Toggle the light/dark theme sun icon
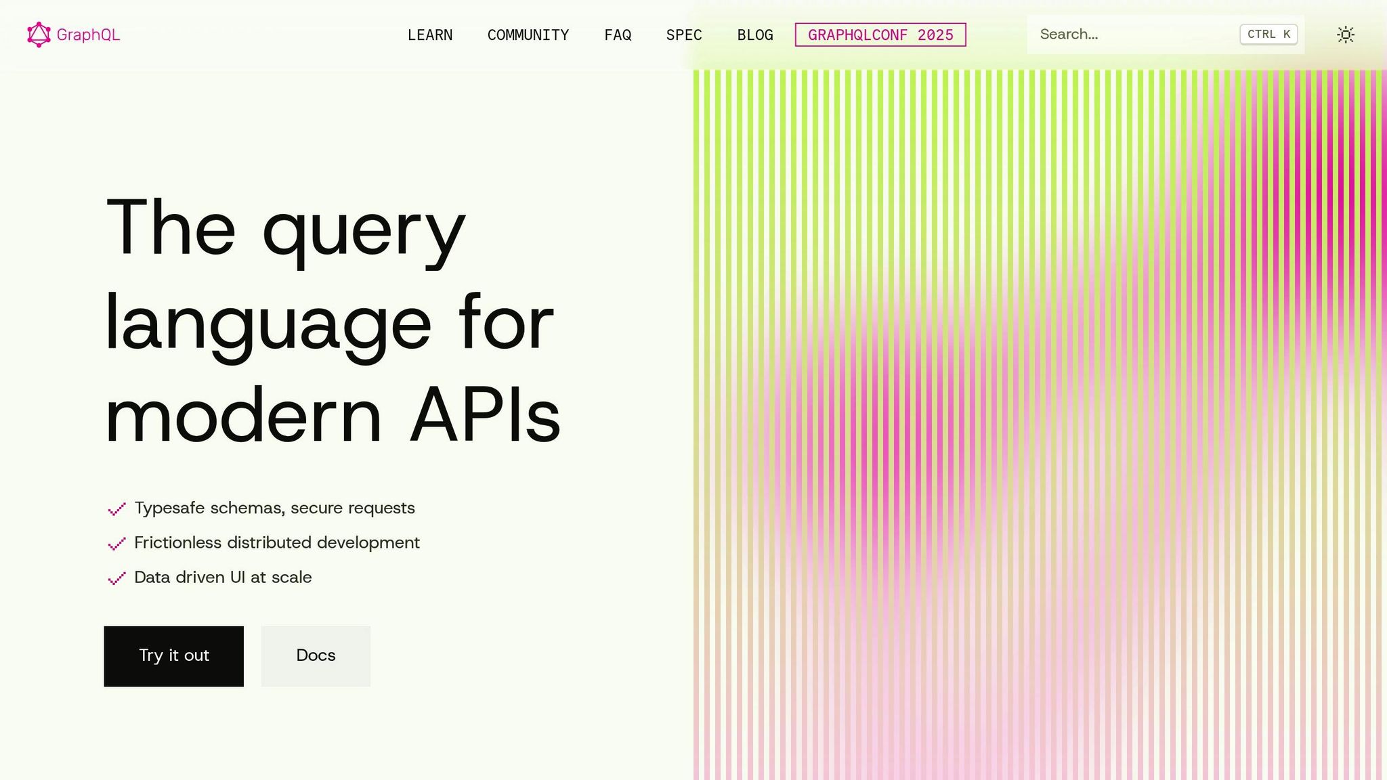1387x780 pixels. [1346, 34]
